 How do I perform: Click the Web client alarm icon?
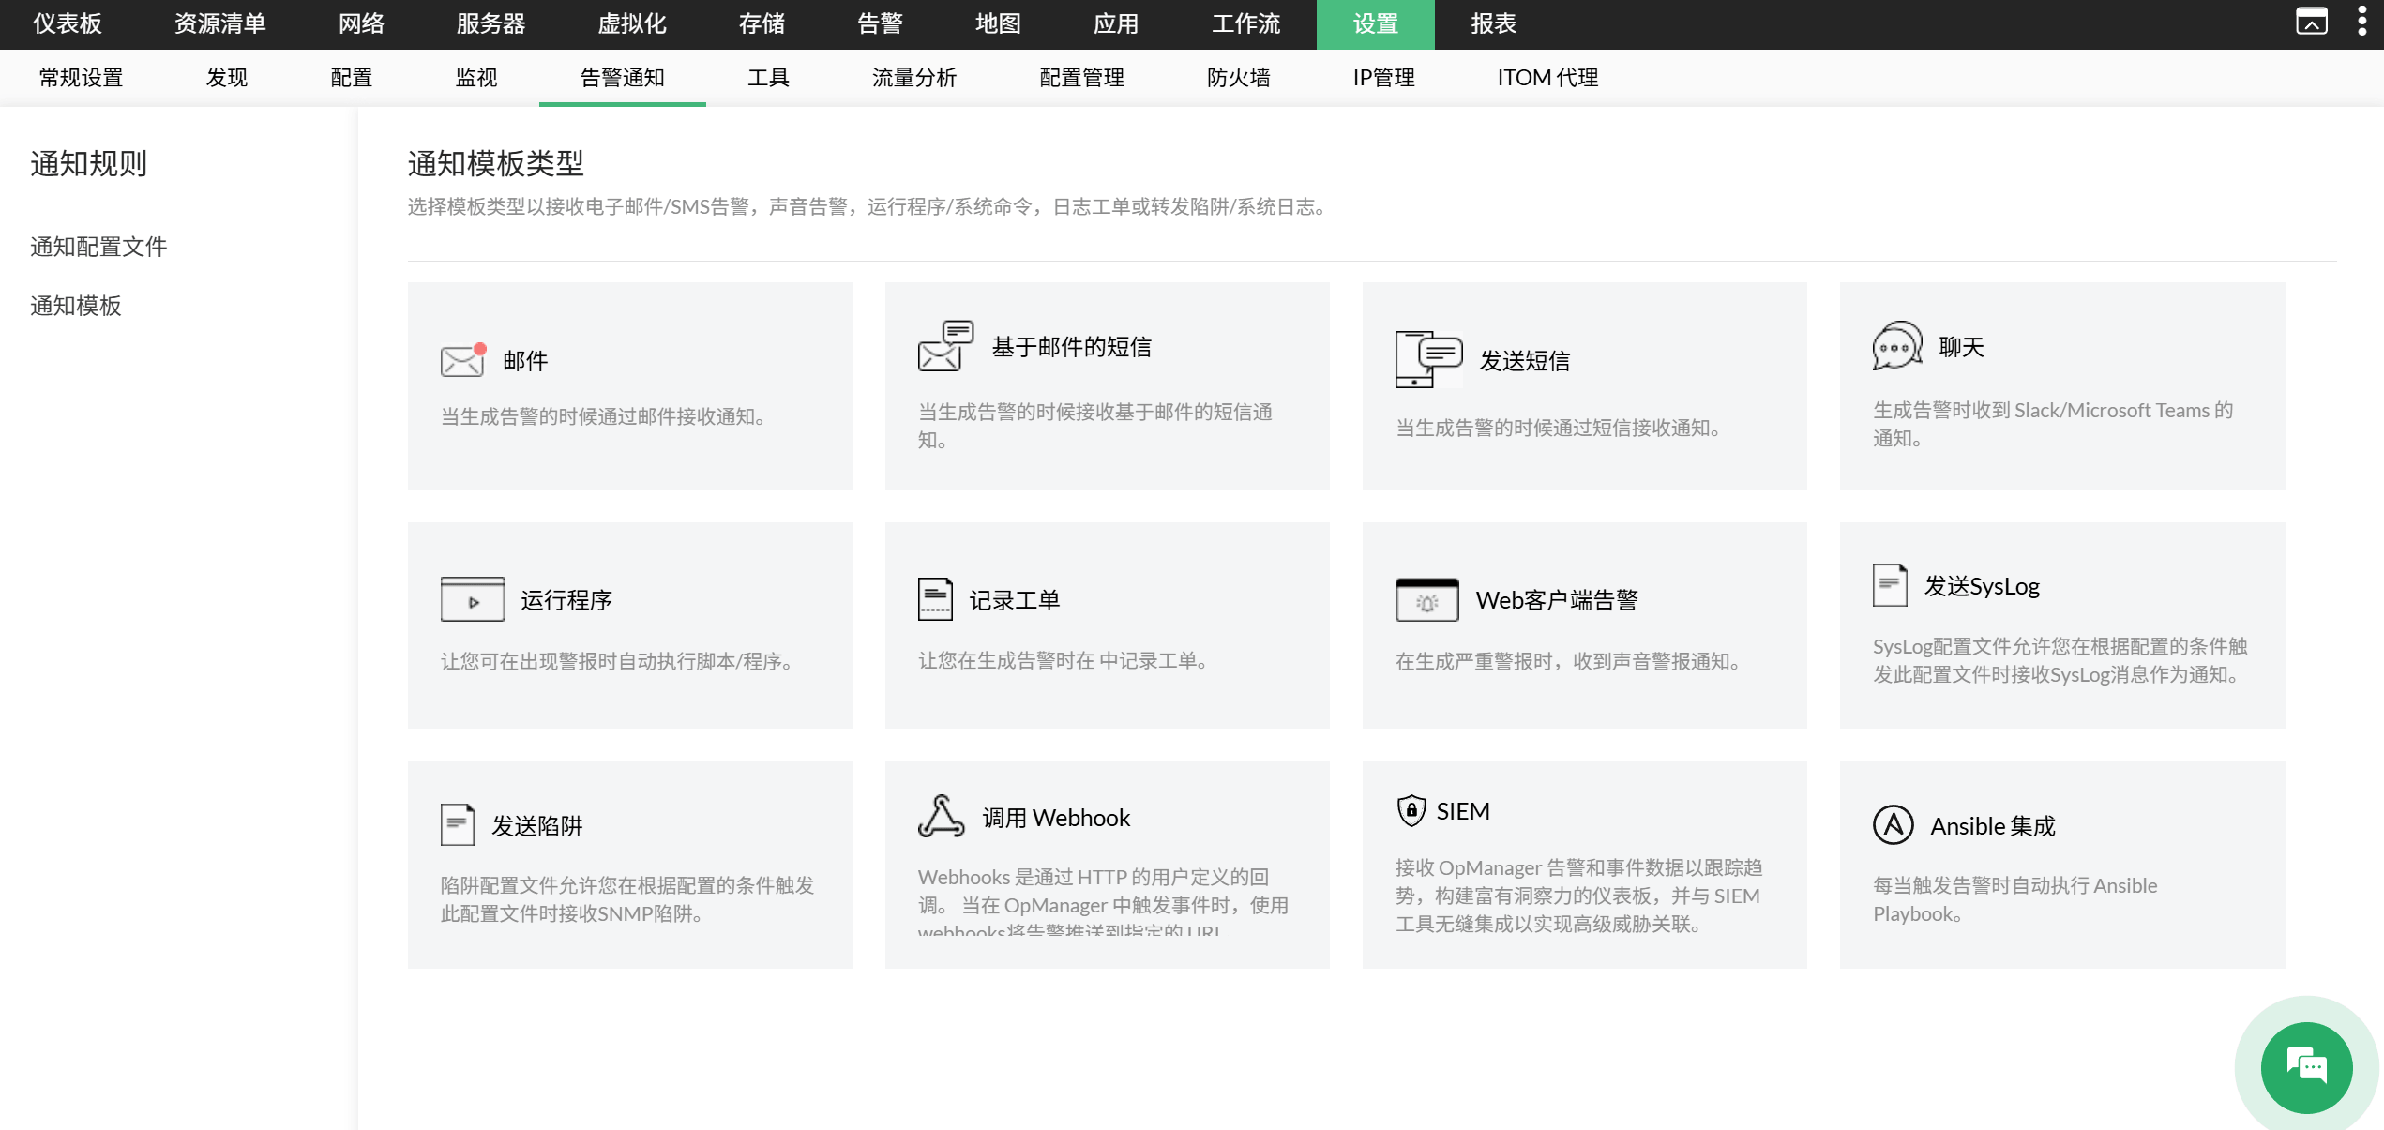(1426, 599)
